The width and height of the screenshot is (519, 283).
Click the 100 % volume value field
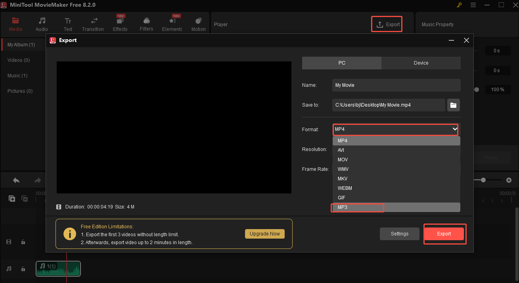498,90
